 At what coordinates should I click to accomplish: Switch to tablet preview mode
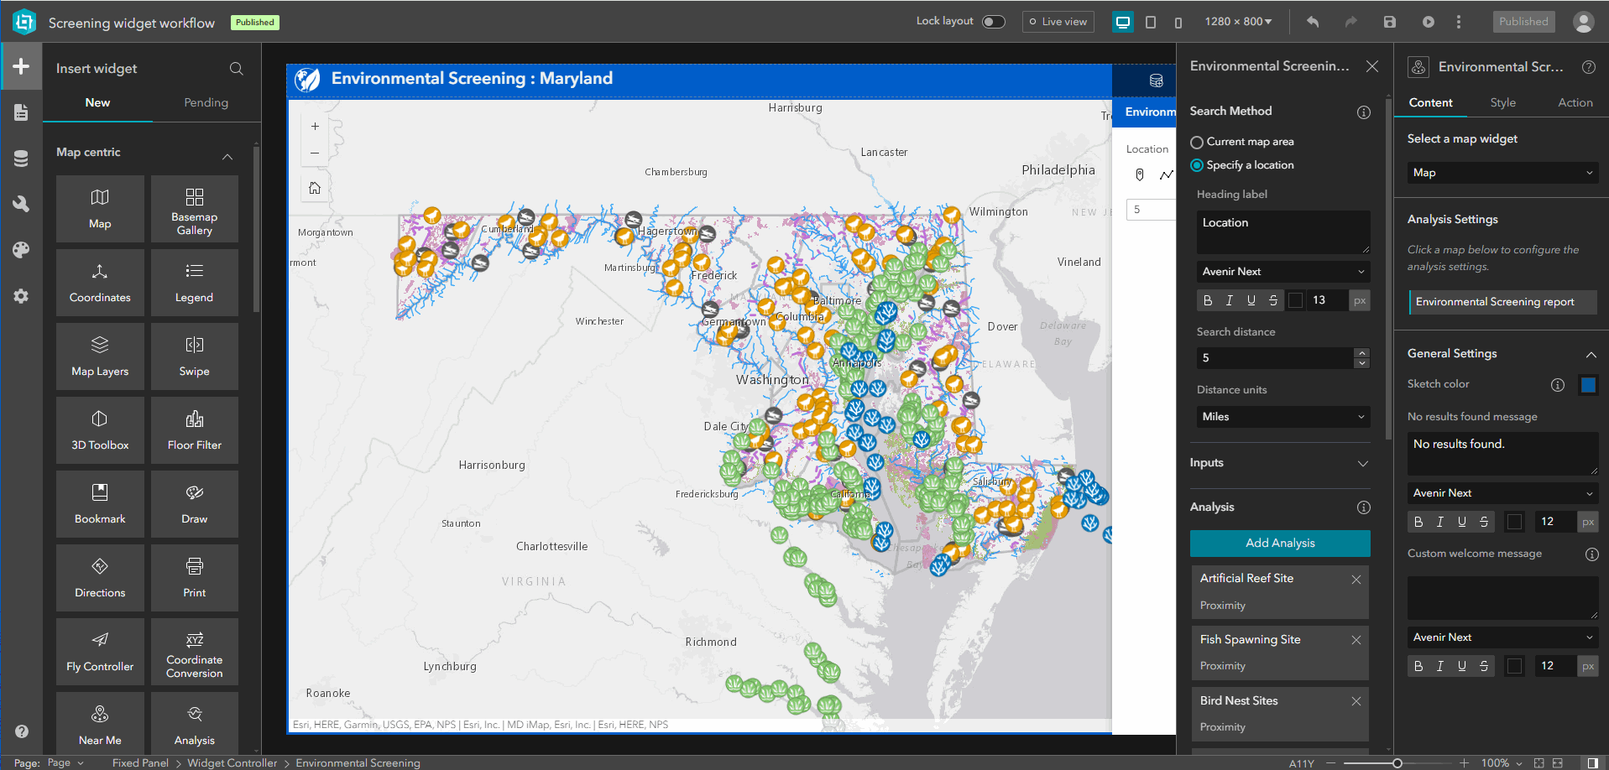coord(1151,21)
